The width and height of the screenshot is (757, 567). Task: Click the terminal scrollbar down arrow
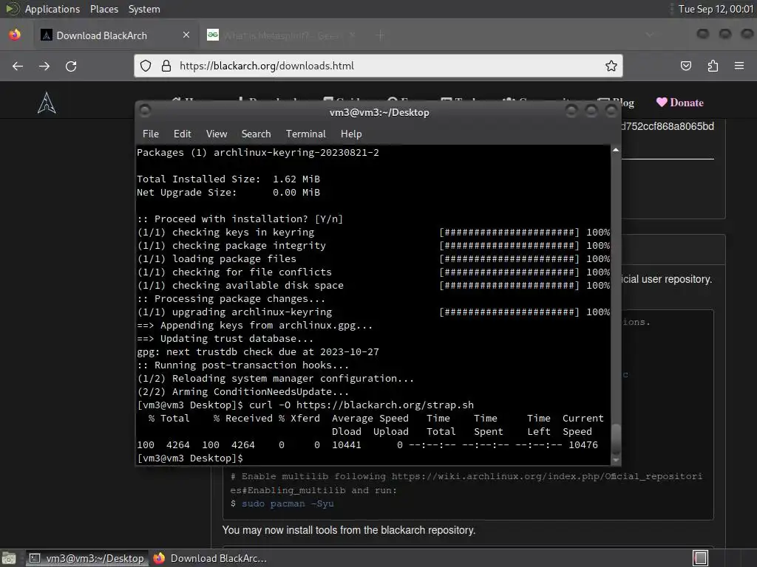[x=616, y=461]
